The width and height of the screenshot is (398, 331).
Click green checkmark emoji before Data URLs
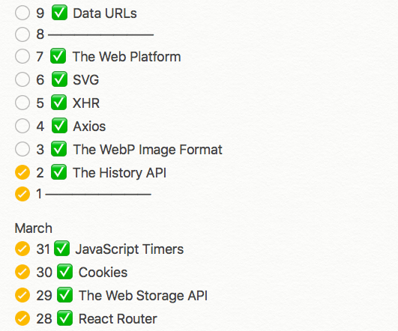59,13
